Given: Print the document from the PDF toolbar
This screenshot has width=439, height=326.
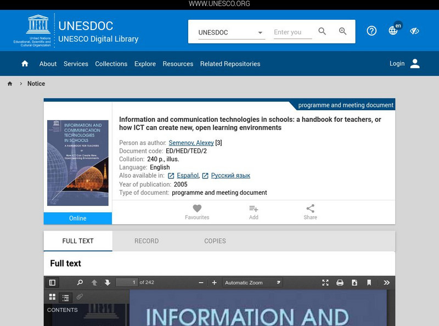Looking at the screenshot, I should point(340,282).
